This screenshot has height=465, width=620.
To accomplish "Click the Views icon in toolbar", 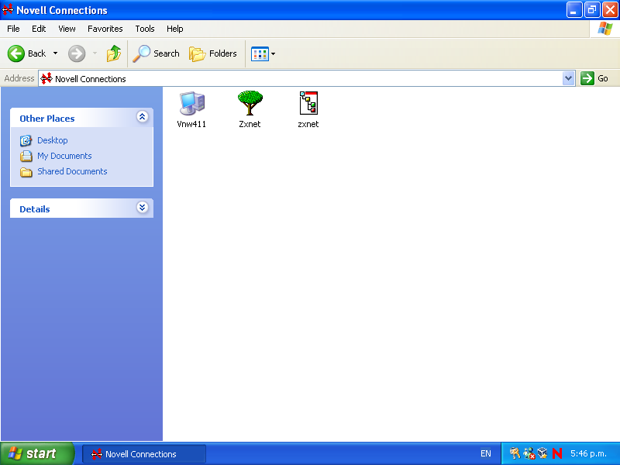I will point(260,53).
